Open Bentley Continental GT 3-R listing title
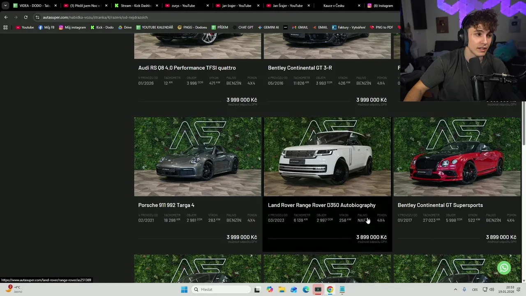Viewport: 526px width, 296px height. [300, 68]
